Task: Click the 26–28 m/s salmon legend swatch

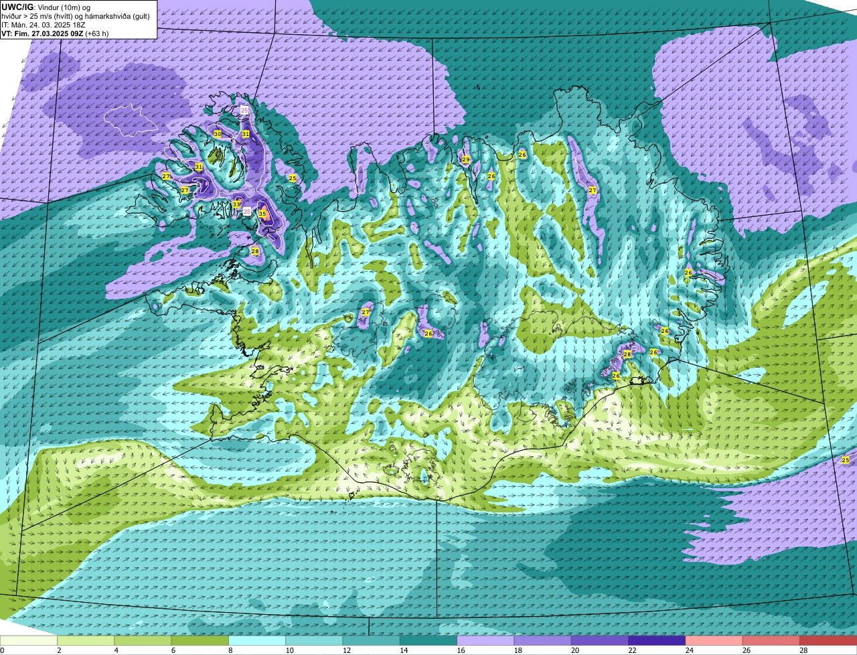Action: click(x=771, y=641)
